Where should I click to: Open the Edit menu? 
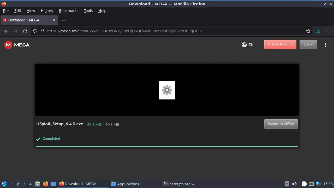click(x=18, y=11)
